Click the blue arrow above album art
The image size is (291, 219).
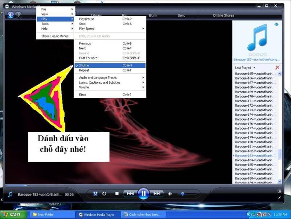pos(276,24)
